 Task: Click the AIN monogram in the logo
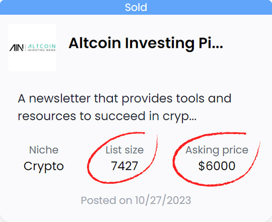coord(16,48)
